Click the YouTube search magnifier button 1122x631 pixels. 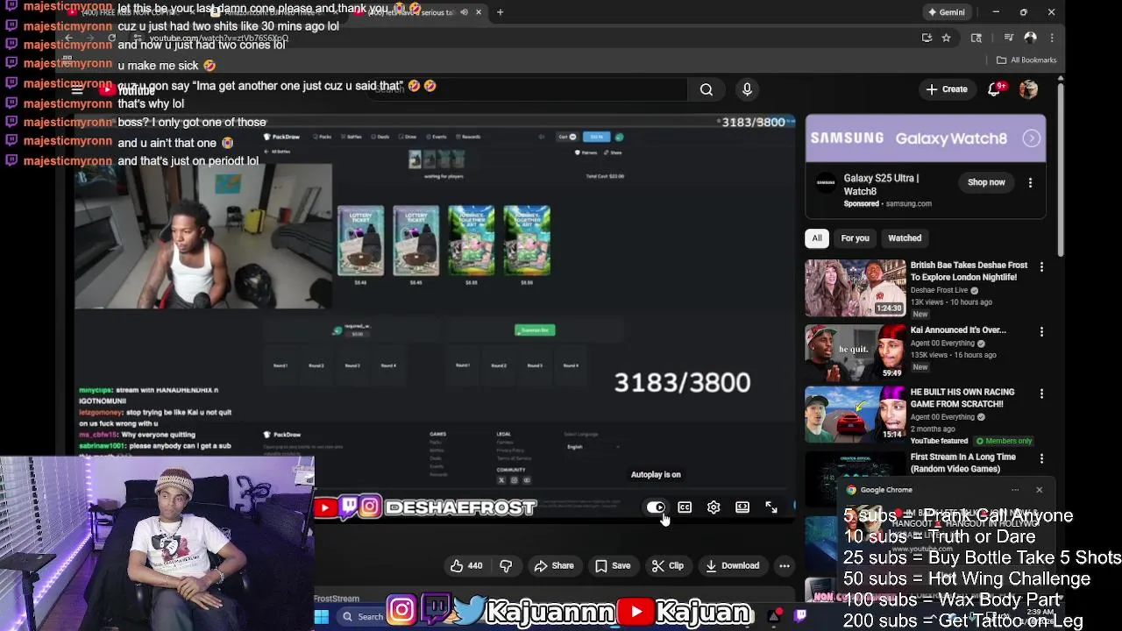[x=707, y=89]
